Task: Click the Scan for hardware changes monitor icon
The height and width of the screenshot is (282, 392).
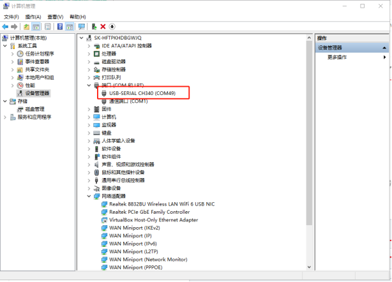Action: pos(82,26)
